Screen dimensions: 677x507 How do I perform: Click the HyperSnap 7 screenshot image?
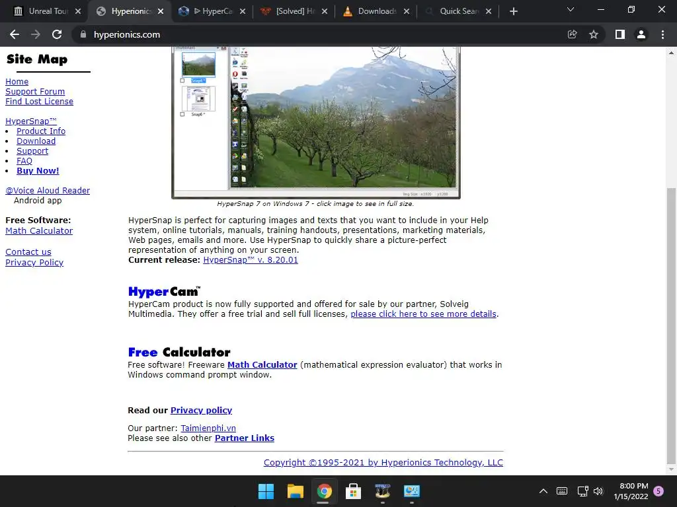click(316, 122)
